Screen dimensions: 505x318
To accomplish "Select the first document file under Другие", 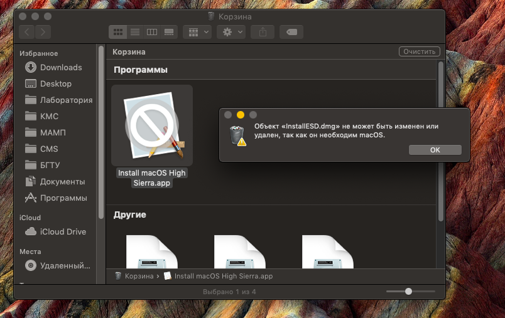I will click(x=152, y=252).
